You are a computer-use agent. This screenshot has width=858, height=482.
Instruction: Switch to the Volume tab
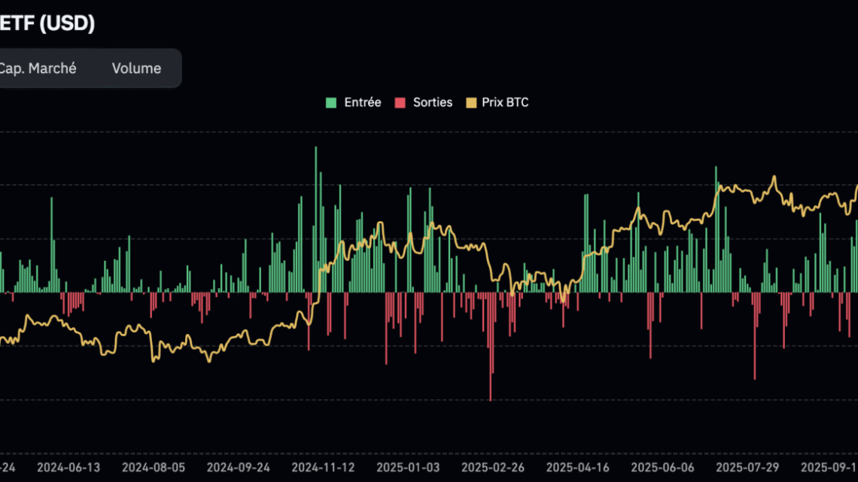click(136, 68)
